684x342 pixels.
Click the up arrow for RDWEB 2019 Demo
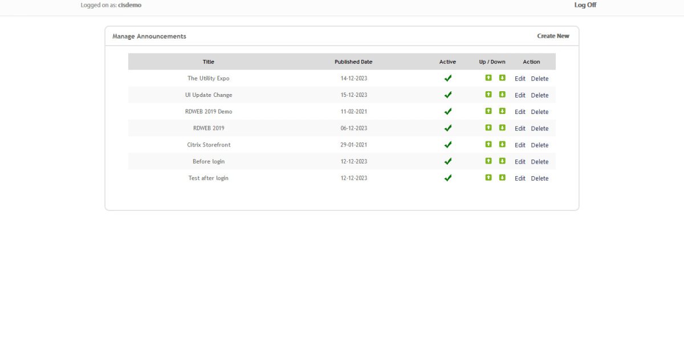(x=488, y=111)
